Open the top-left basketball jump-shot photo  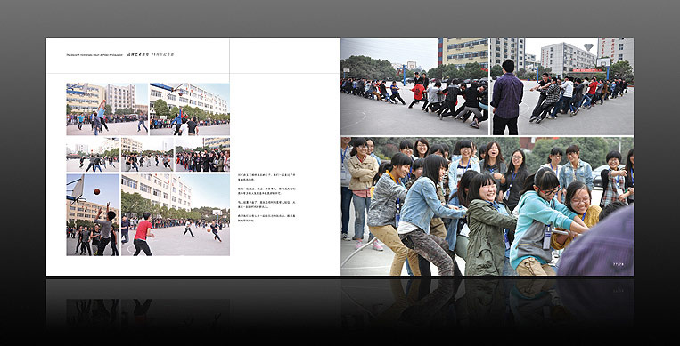(x=107, y=109)
